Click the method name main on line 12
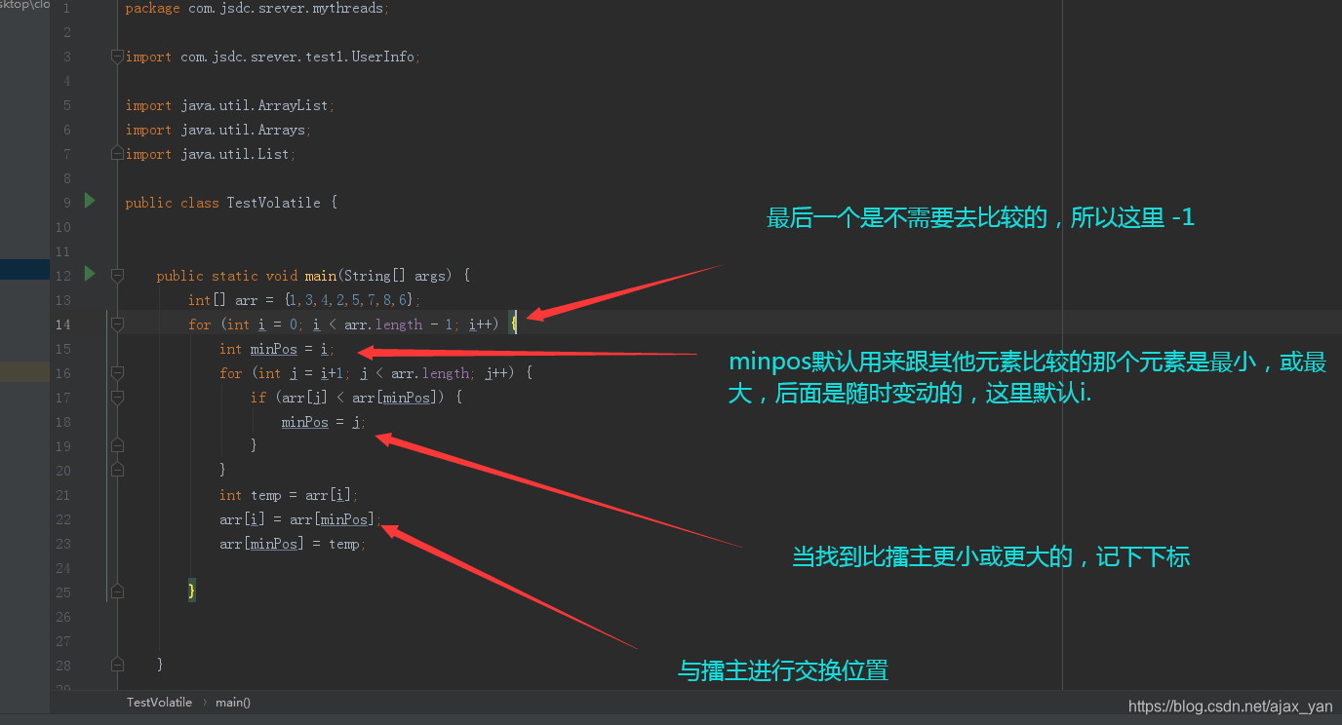This screenshot has width=1342, height=725. point(321,276)
